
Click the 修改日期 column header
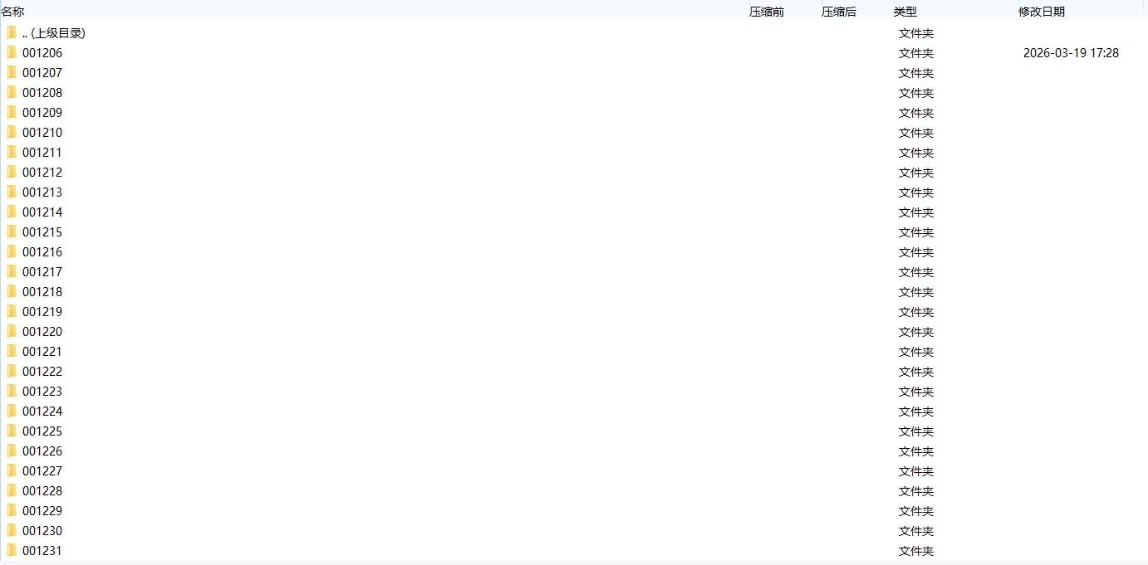pyautogui.click(x=1041, y=12)
